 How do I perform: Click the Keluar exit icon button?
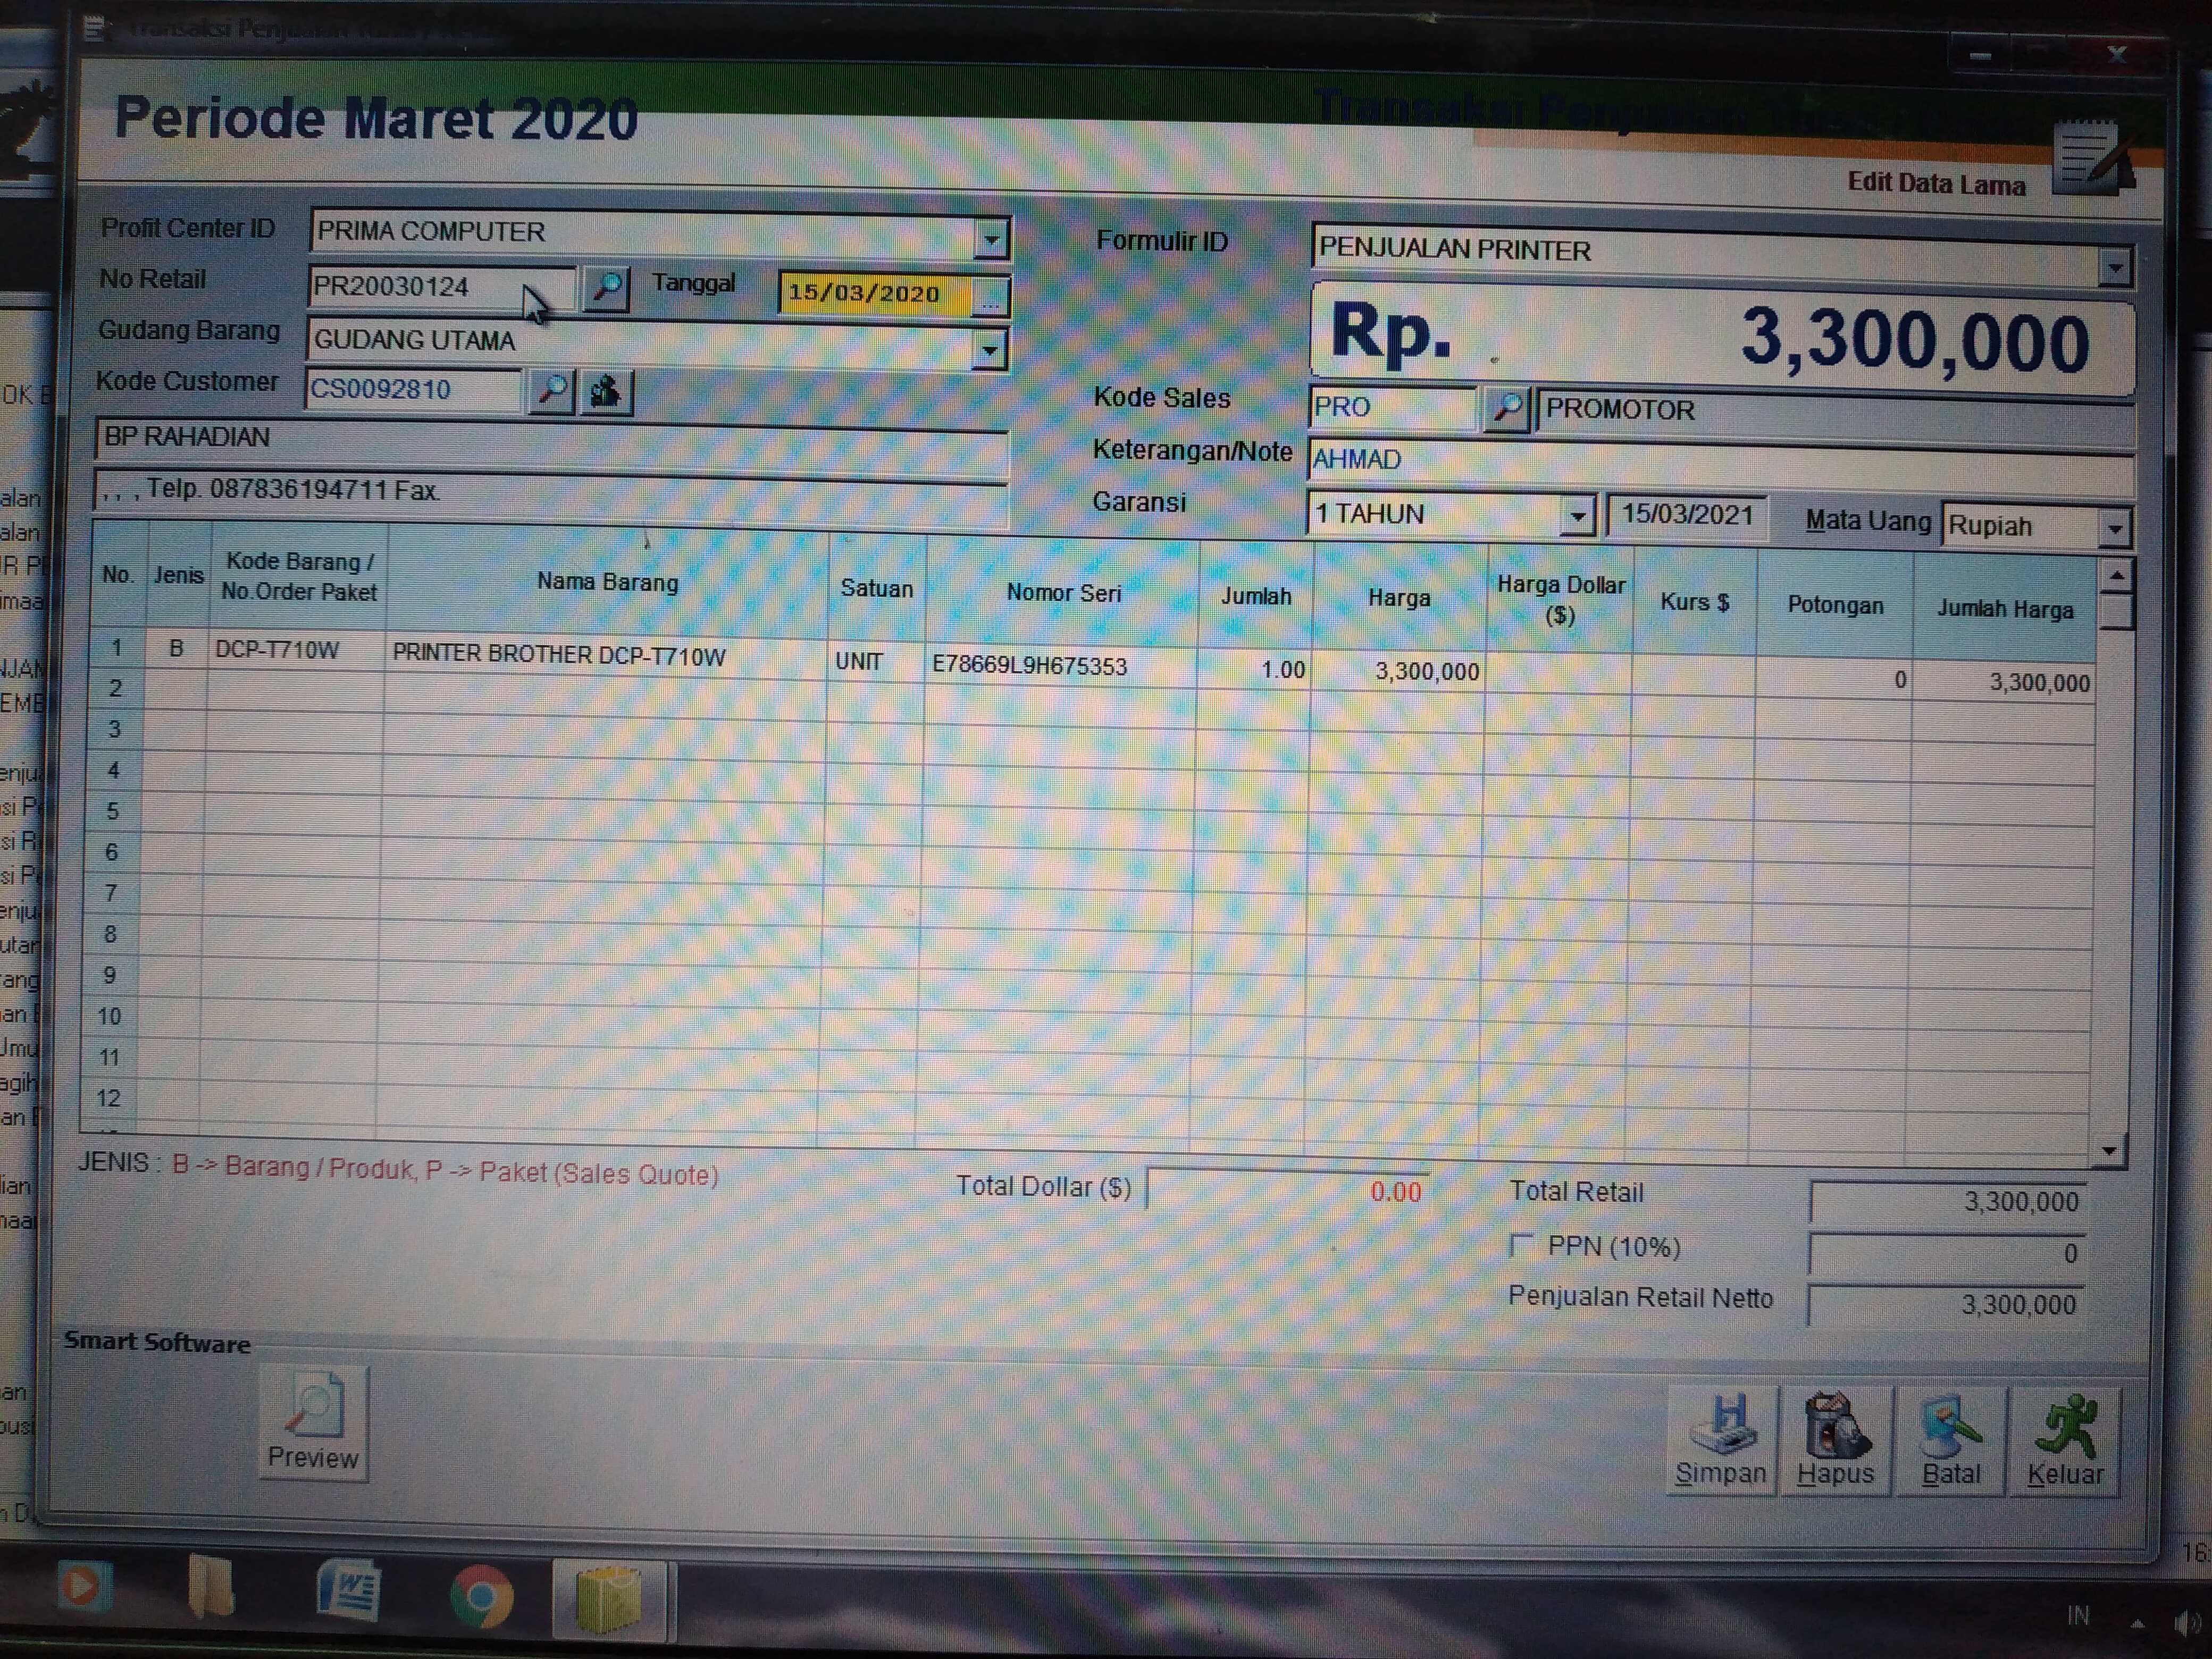[2064, 1439]
